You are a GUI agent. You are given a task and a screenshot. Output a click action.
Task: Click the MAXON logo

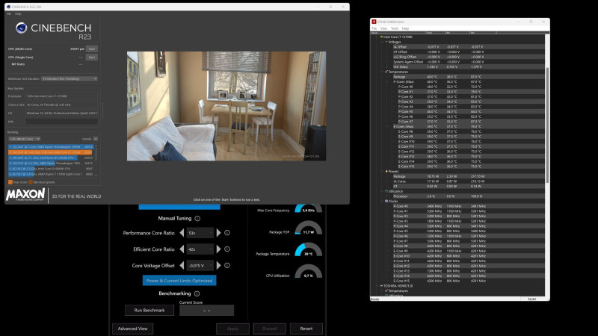[x=25, y=195]
